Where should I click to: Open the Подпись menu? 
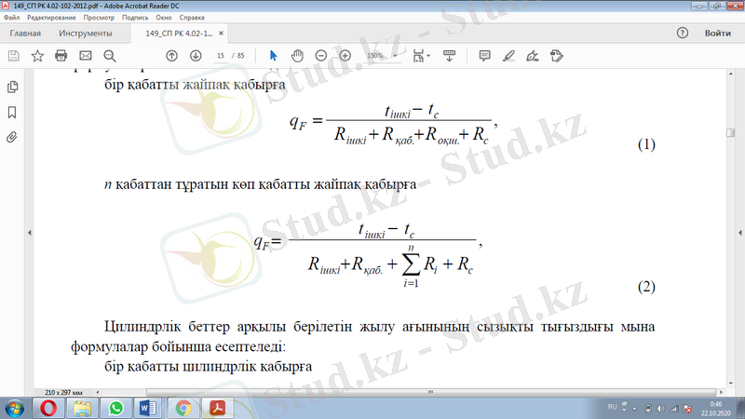135,18
